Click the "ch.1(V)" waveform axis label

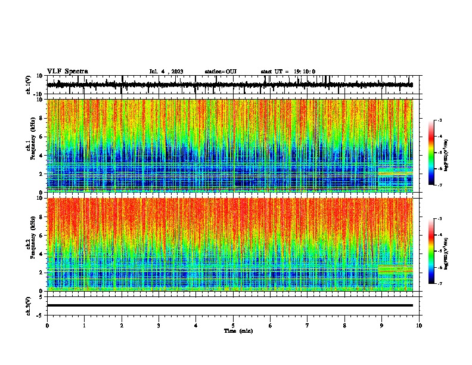pos(29,85)
